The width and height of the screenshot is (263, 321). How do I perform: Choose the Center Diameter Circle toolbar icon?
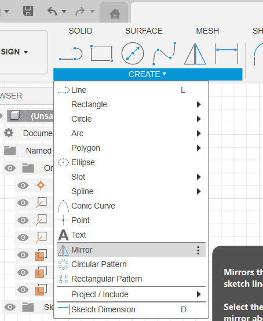click(133, 53)
